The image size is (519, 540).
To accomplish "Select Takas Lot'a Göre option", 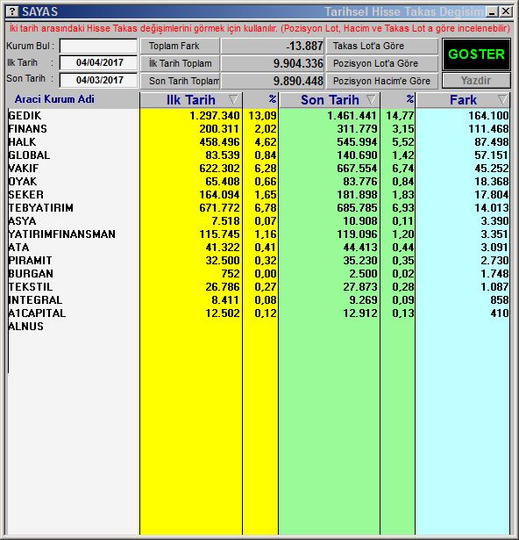I will click(x=381, y=46).
